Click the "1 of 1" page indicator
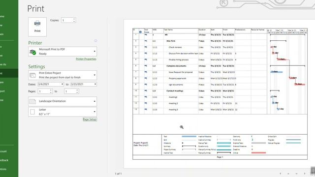The height and width of the screenshot is (177, 315). 118,174
